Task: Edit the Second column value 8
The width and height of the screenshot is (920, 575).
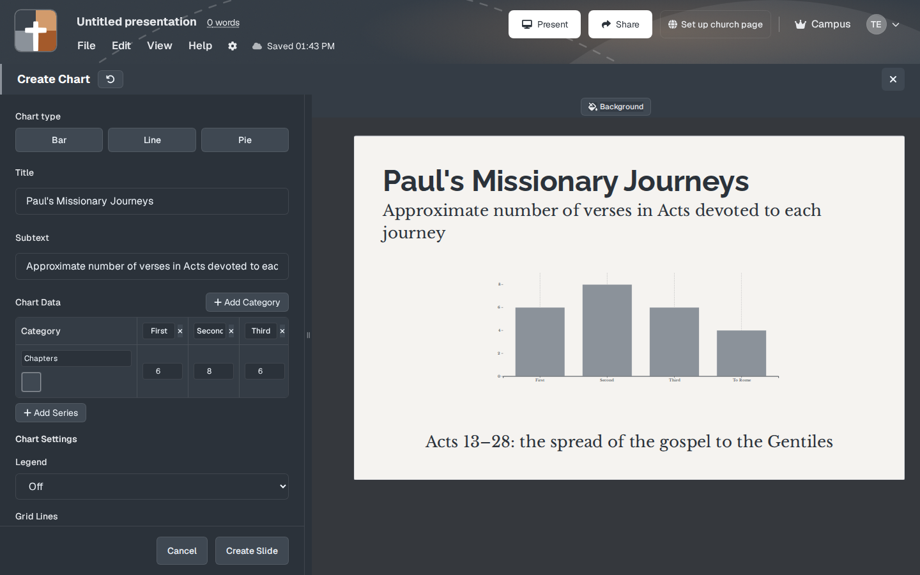Action: coord(213,371)
